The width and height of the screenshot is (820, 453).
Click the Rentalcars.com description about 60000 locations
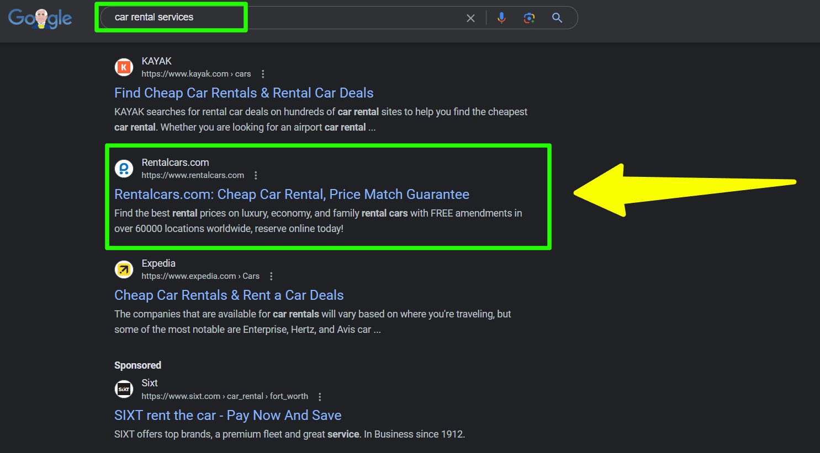tap(318, 221)
